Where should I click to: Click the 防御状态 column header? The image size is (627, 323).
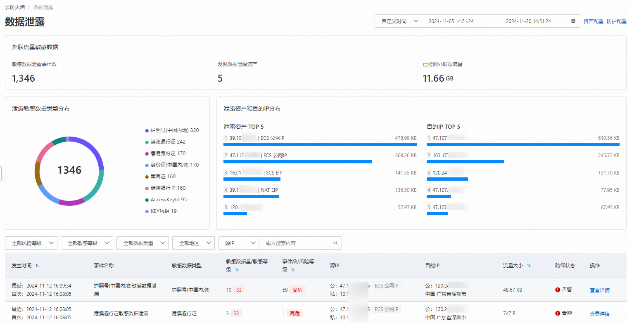(x=565, y=266)
